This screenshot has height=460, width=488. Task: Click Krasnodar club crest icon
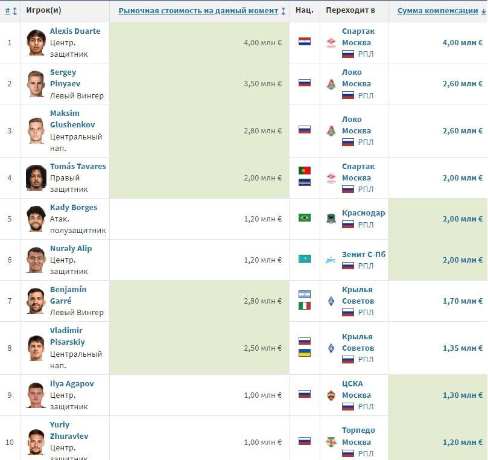click(331, 219)
